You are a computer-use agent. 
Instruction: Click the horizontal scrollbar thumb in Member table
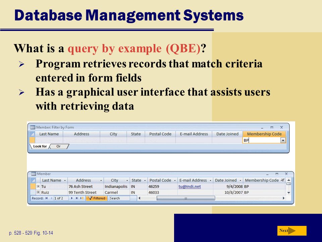(x=185, y=198)
